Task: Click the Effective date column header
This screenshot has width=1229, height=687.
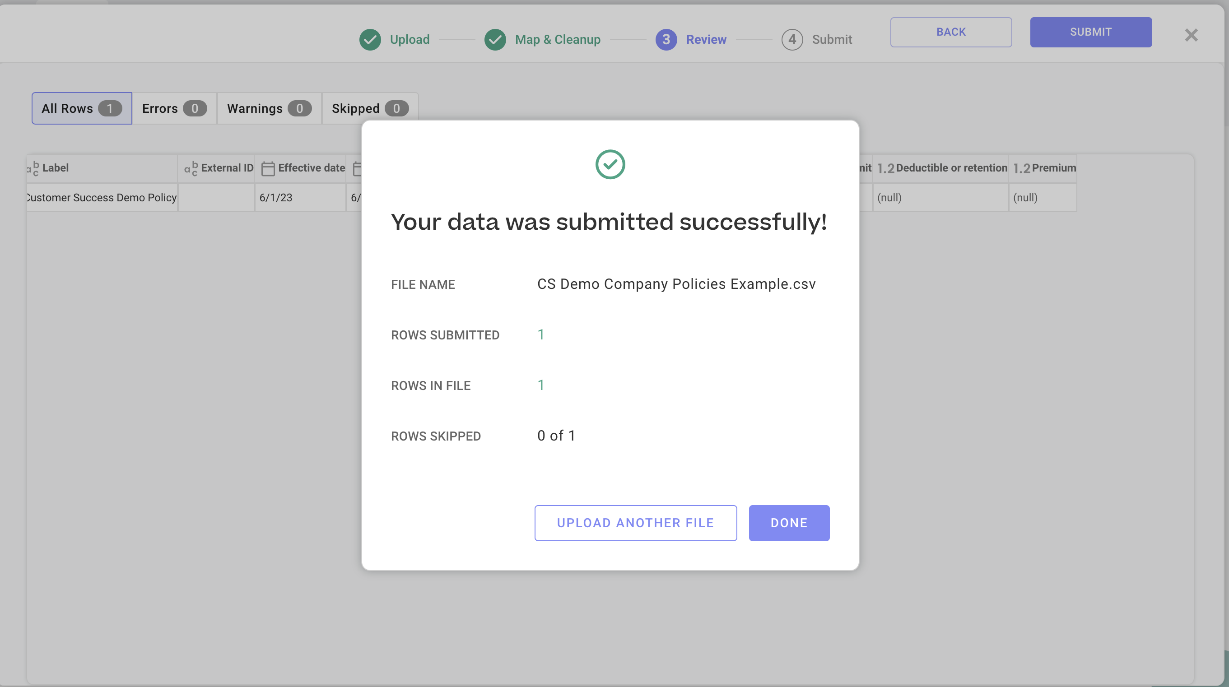Action: pos(301,168)
